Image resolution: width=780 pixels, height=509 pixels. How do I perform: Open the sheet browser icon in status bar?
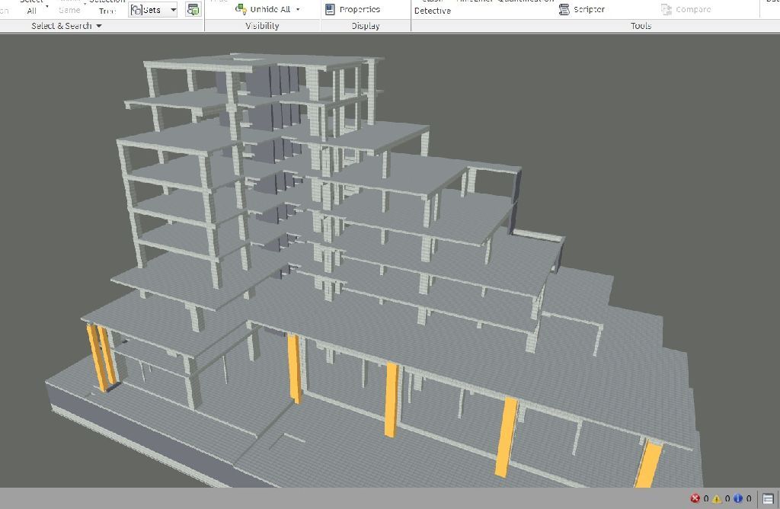click(768, 498)
